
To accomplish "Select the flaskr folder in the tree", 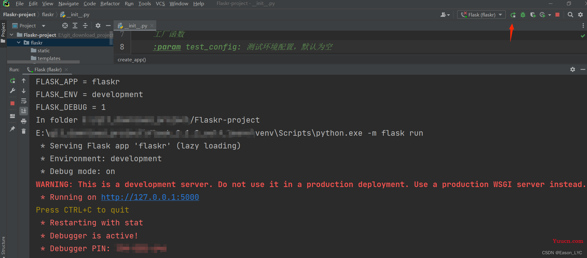I will pos(33,43).
